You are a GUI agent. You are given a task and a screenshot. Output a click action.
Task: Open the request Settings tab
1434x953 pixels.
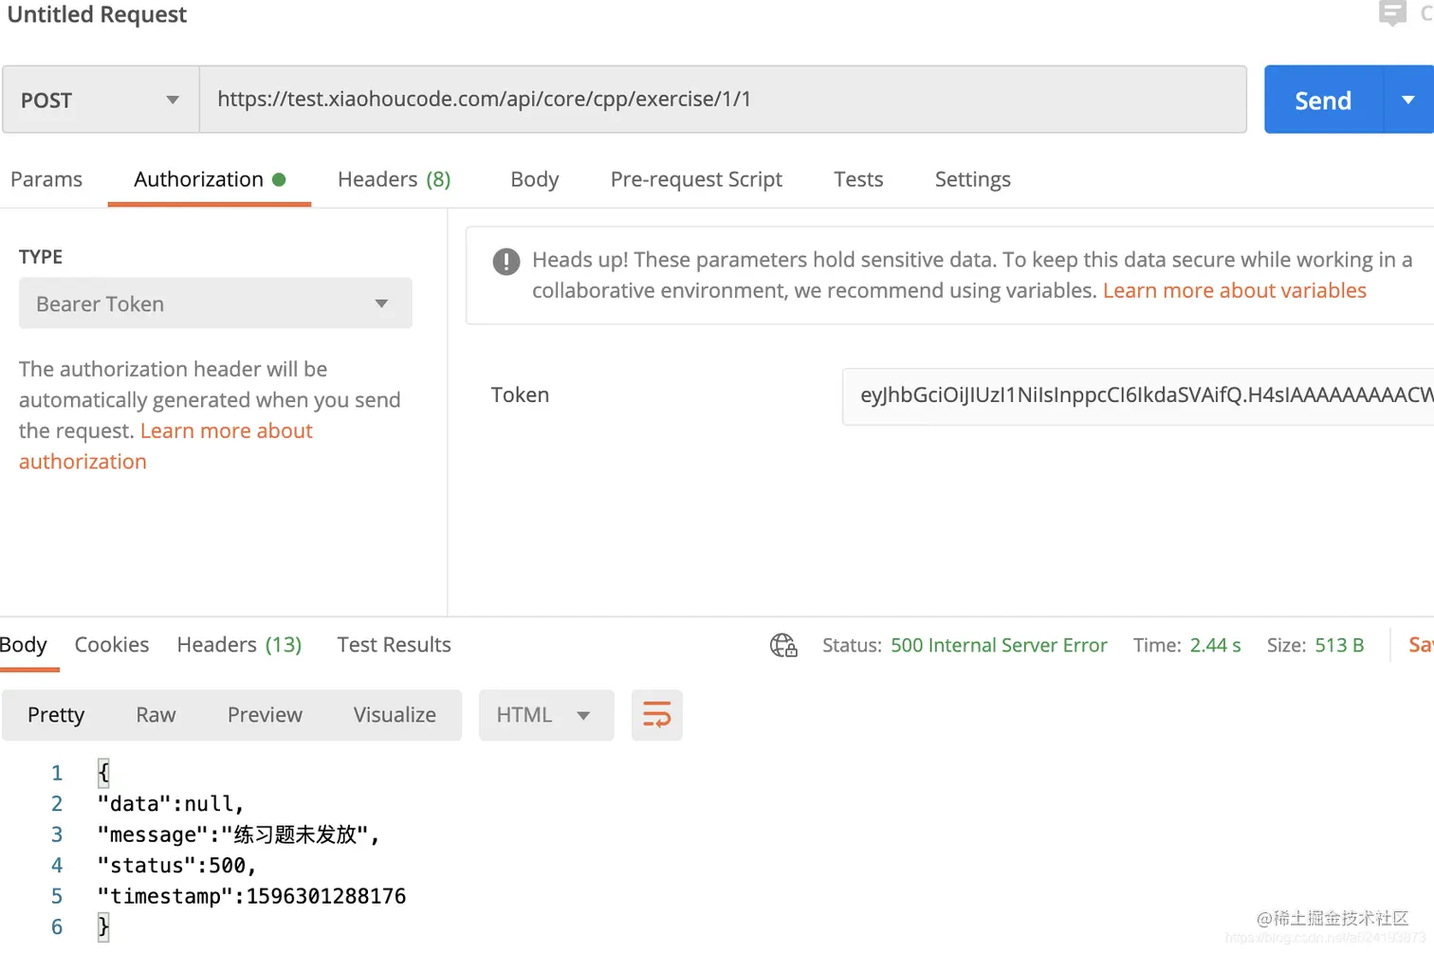pos(973,179)
